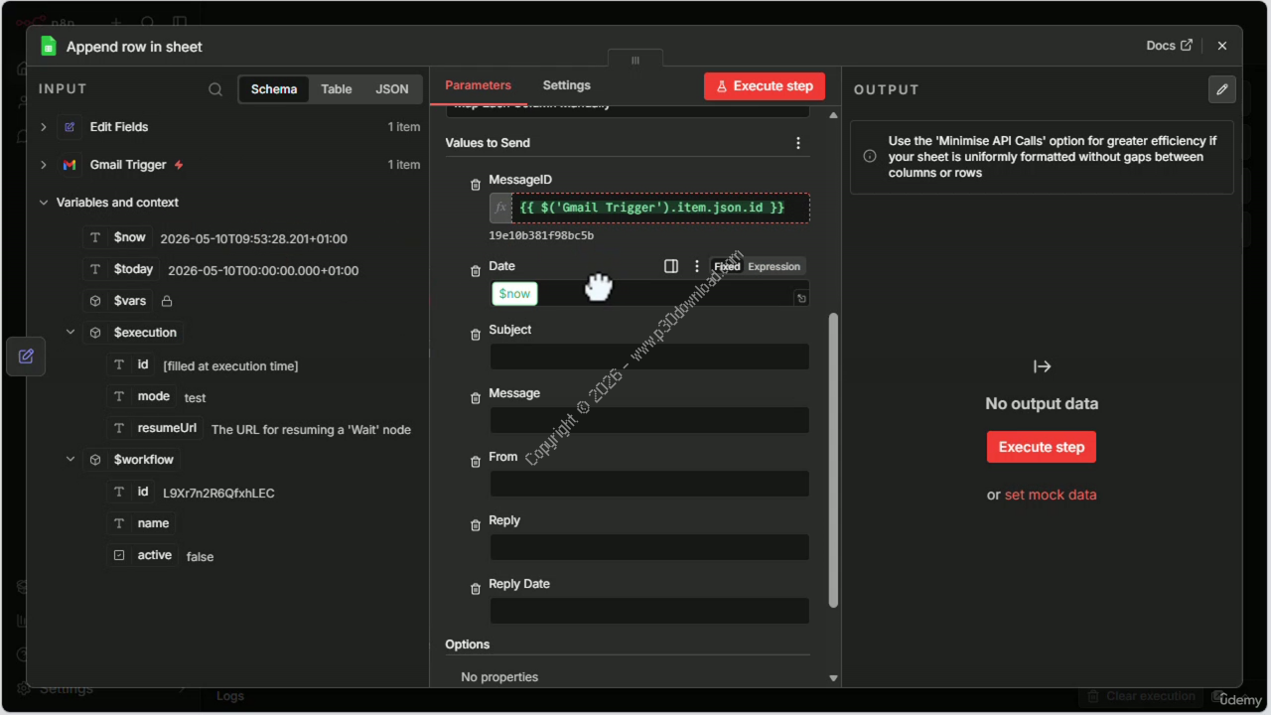The image size is (1271, 715).
Task: Click the red Execute step button at top
Action: pyautogui.click(x=765, y=86)
